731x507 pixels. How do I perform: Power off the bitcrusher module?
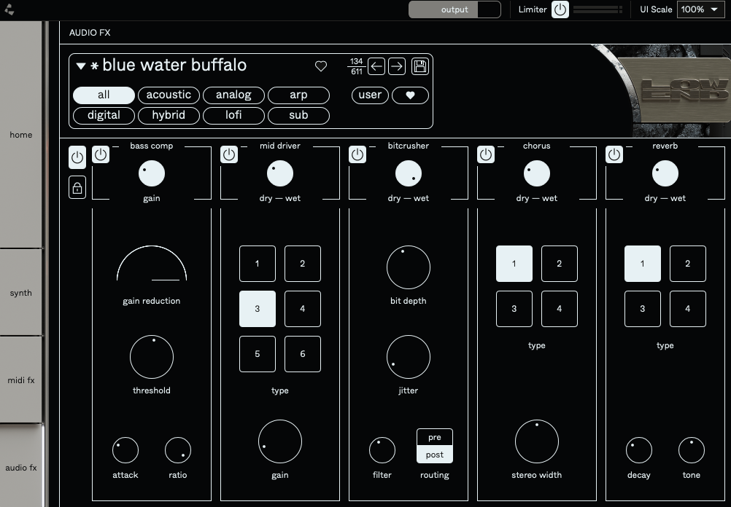[357, 154]
